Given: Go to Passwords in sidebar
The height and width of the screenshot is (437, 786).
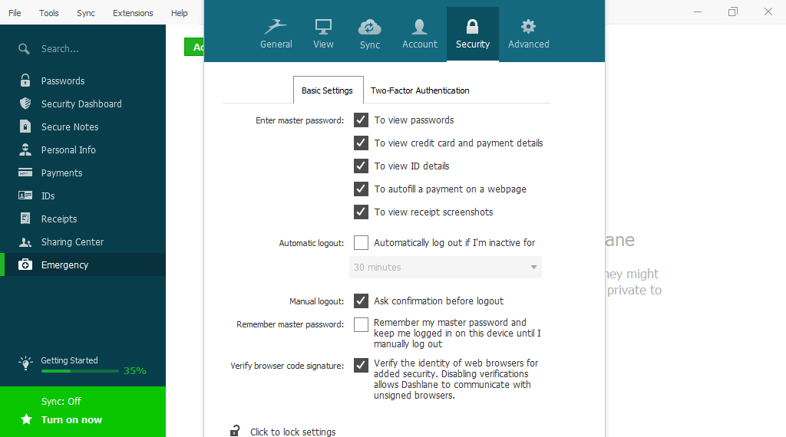Looking at the screenshot, I should 63,80.
